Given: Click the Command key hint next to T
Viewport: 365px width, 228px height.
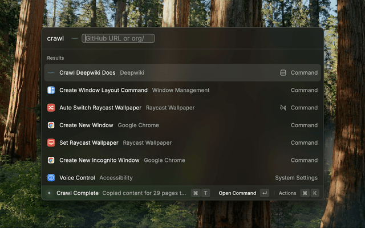Looking at the screenshot, I should coord(196,193).
